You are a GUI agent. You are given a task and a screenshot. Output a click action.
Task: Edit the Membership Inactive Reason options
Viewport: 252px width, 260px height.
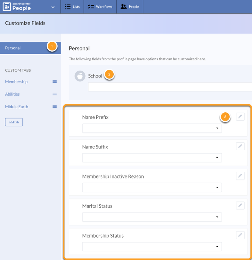(x=240, y=176)
